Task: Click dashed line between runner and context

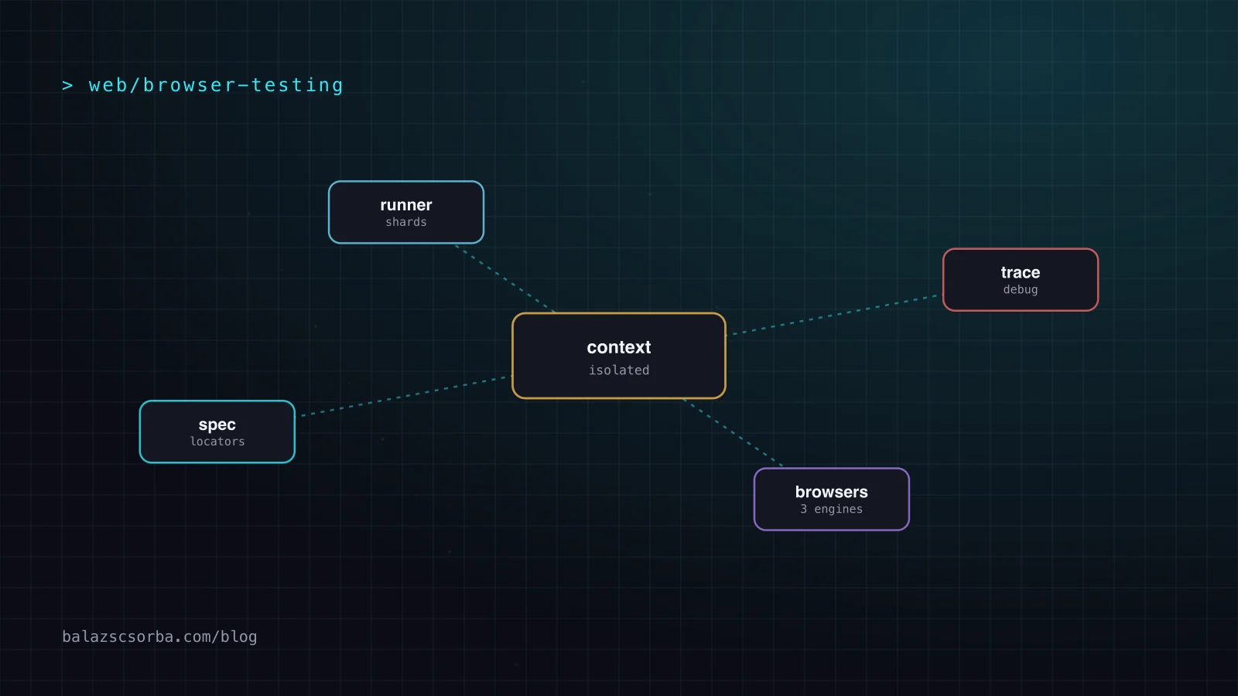Action: tap(504, 278)
